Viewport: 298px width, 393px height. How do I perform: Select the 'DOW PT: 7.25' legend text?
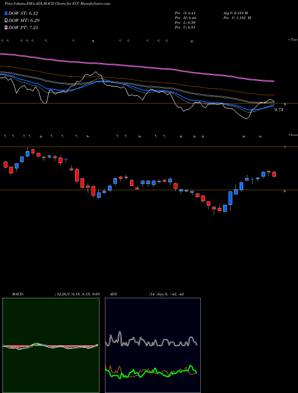[23, 28]
